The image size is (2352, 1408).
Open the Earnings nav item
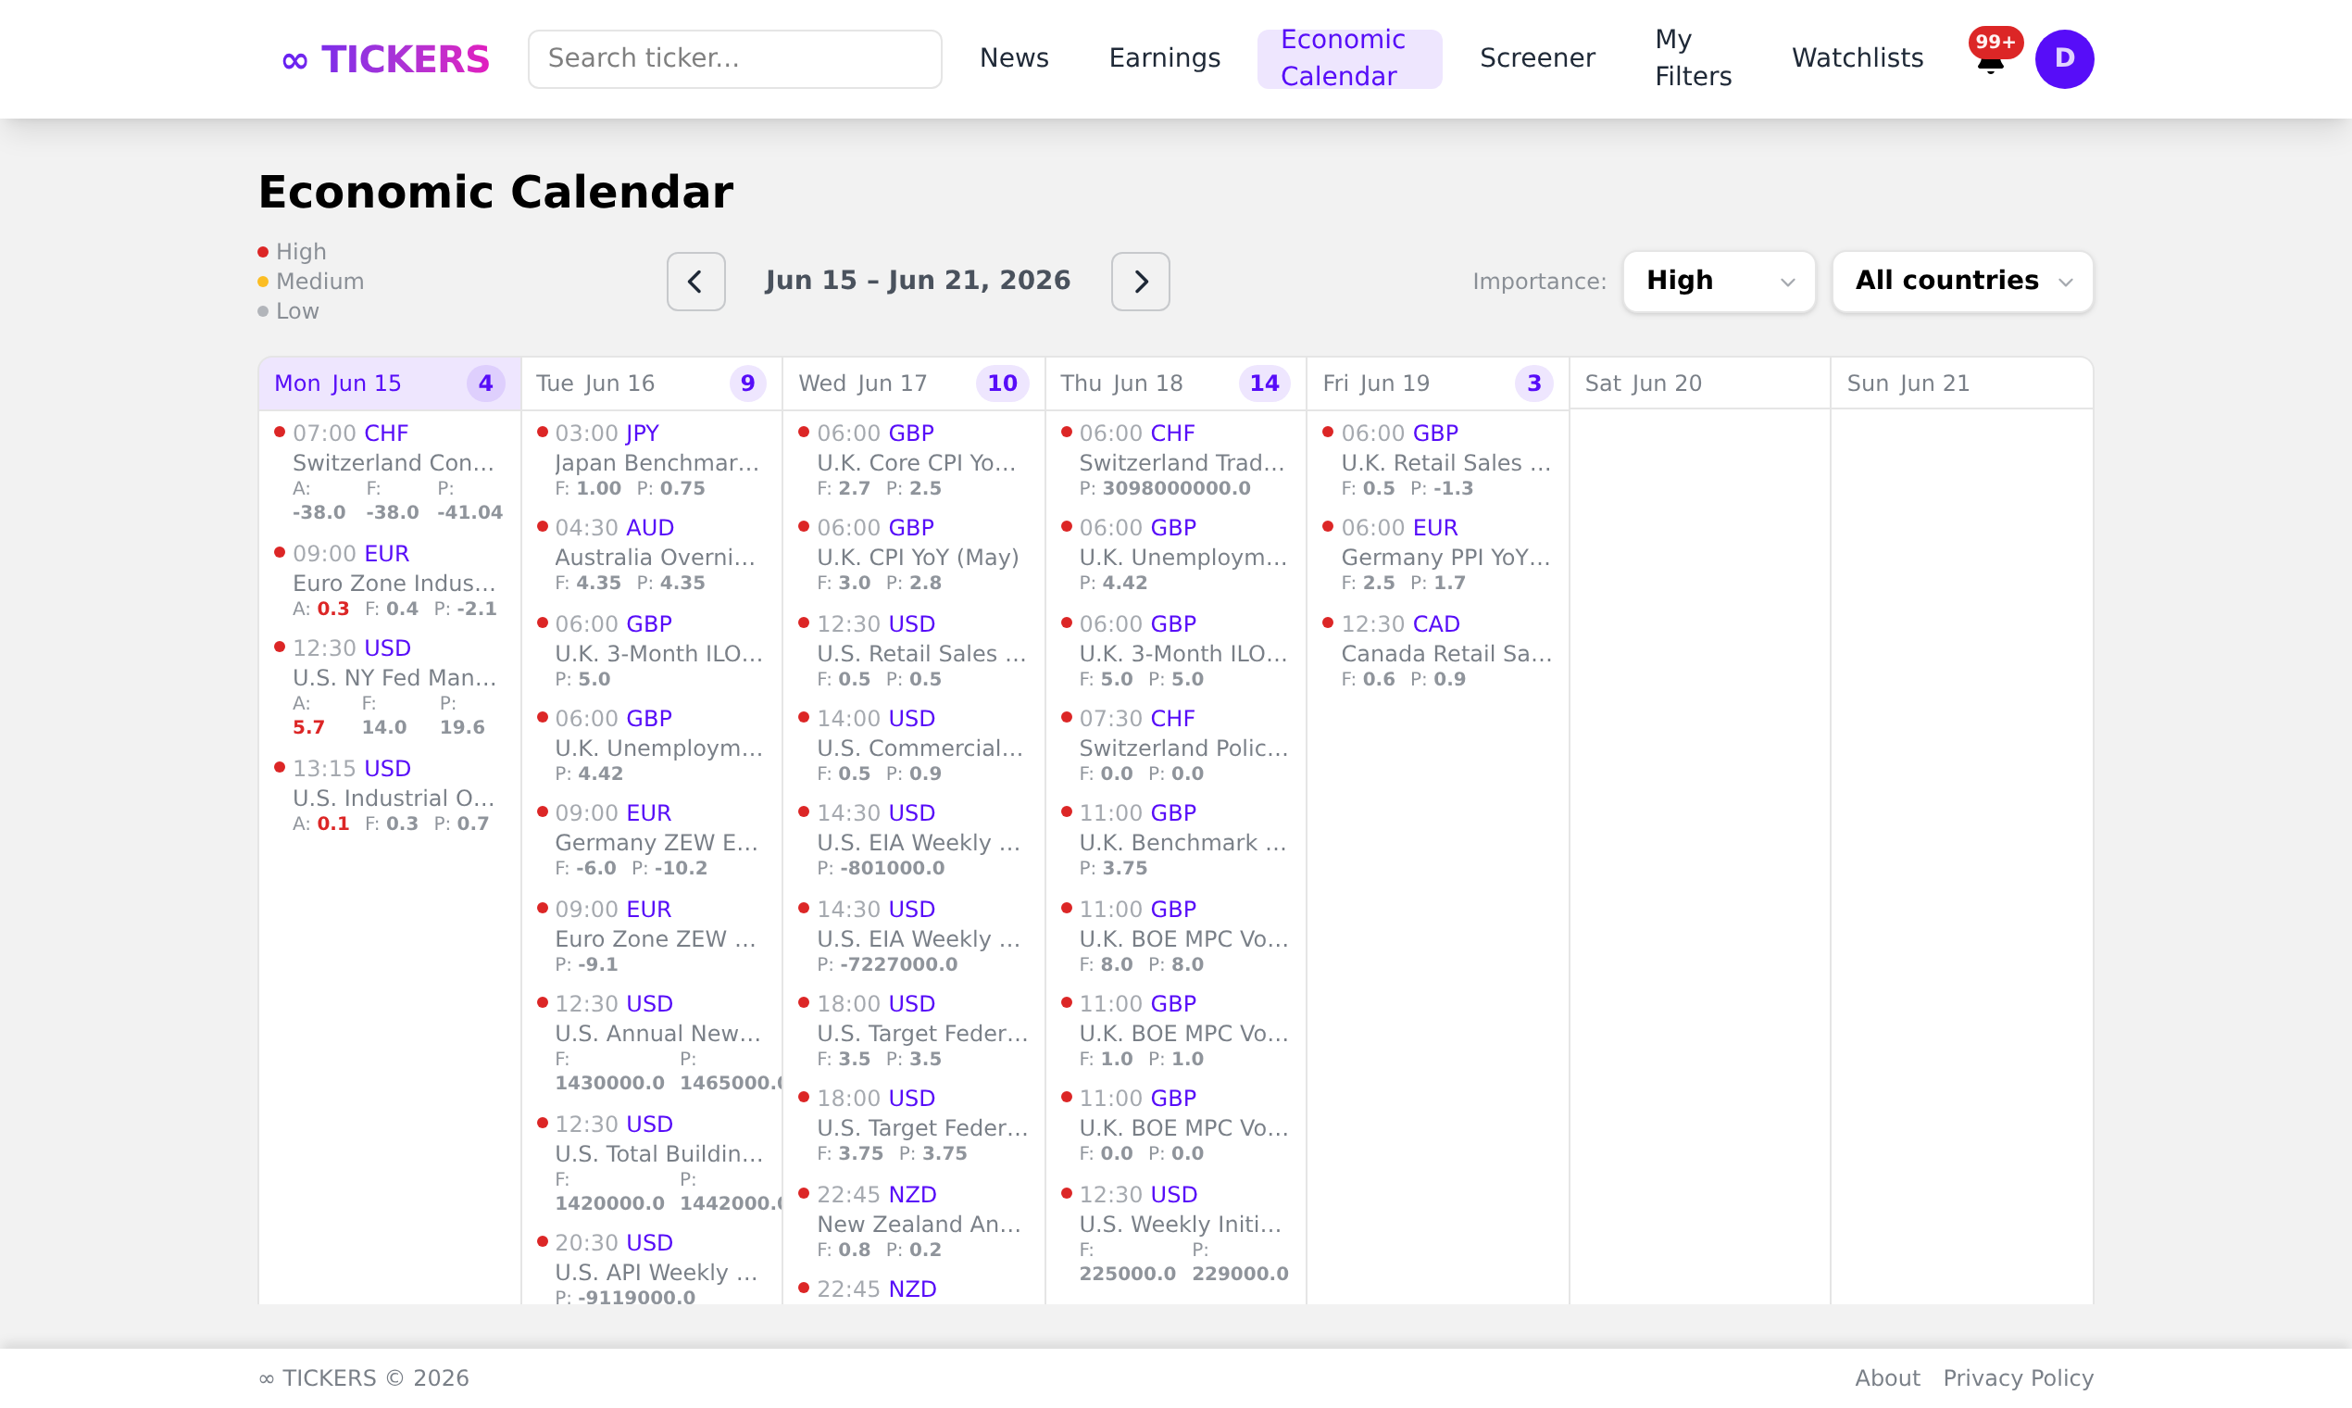click(x=1165, y=59)
